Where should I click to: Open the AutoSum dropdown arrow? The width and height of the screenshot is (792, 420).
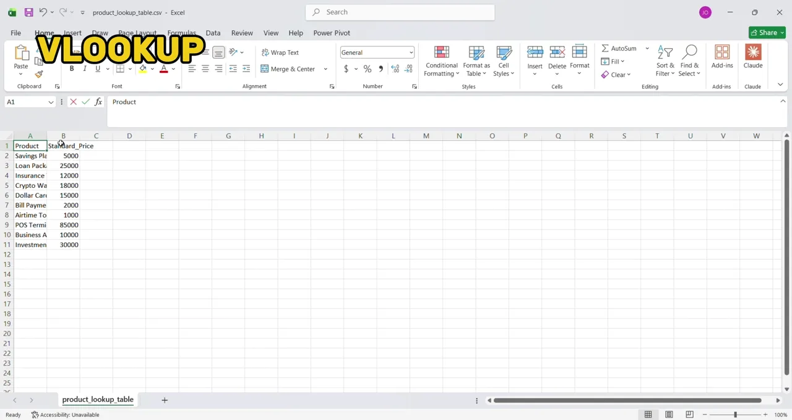pos(647,48)
